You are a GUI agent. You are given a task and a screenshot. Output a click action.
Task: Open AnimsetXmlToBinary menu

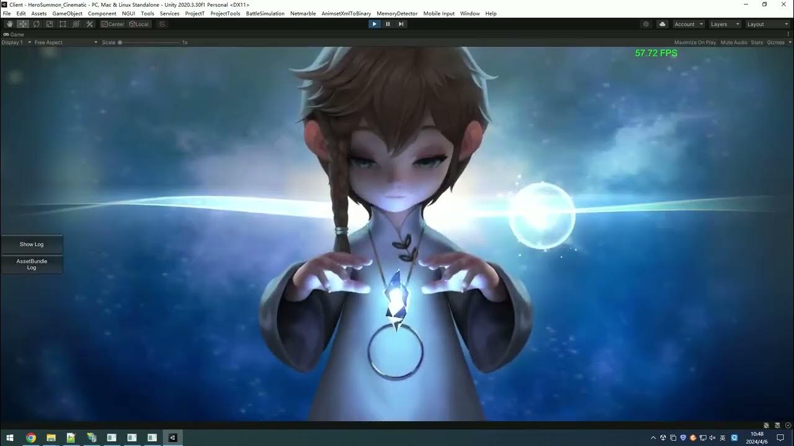346,14
